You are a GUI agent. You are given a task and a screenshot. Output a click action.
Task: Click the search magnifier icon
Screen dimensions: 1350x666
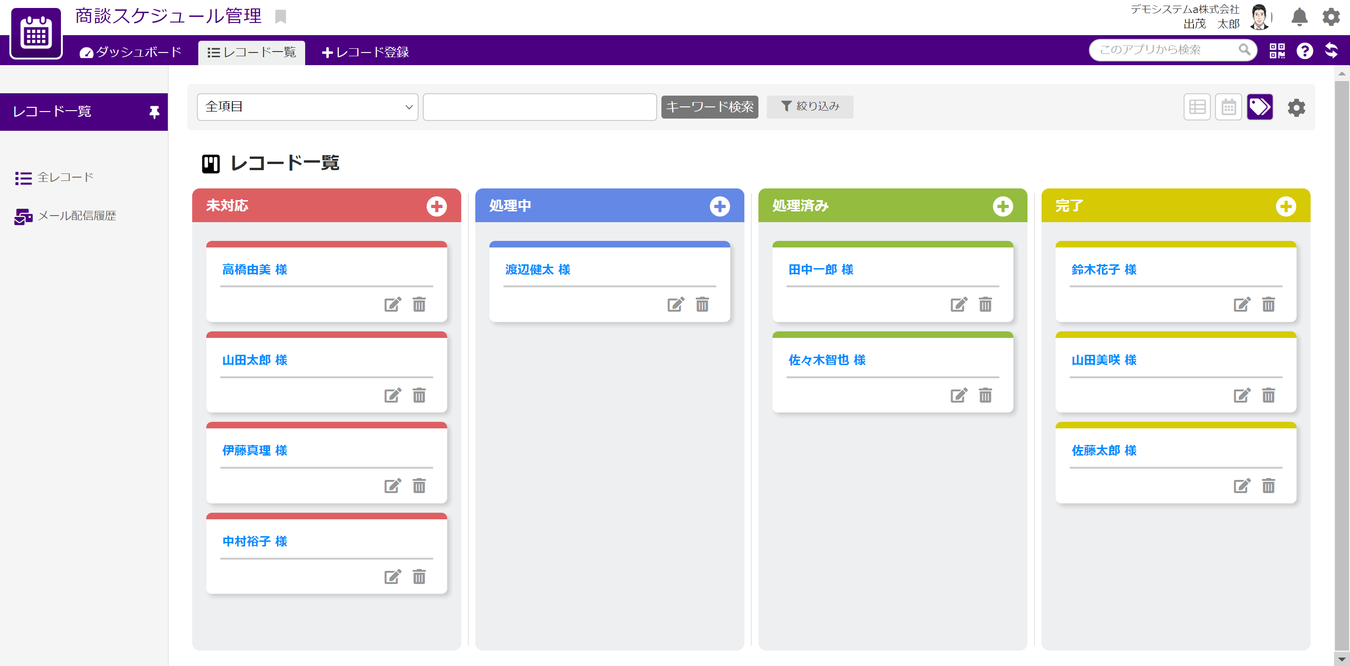pyautogui.click(x=1244, y=49)
